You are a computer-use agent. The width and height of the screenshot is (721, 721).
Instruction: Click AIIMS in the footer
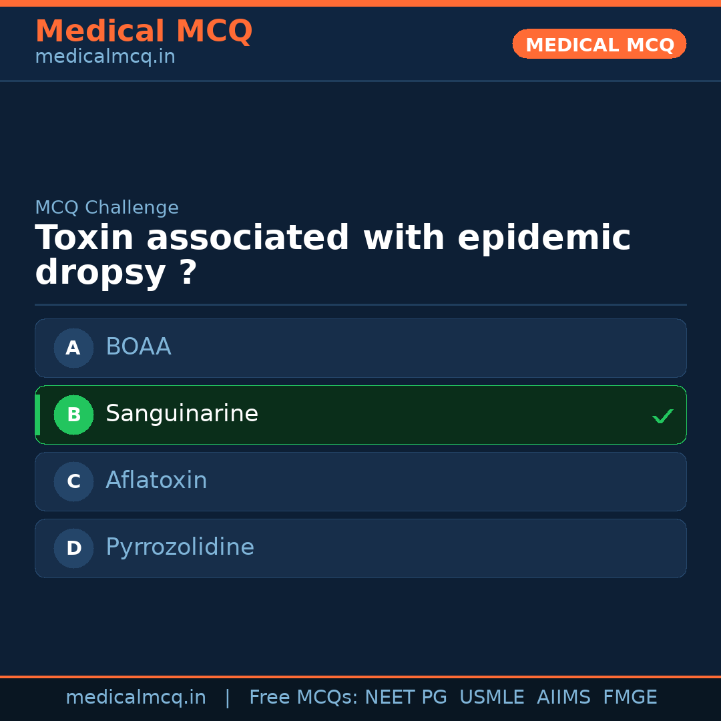(563, 698)
